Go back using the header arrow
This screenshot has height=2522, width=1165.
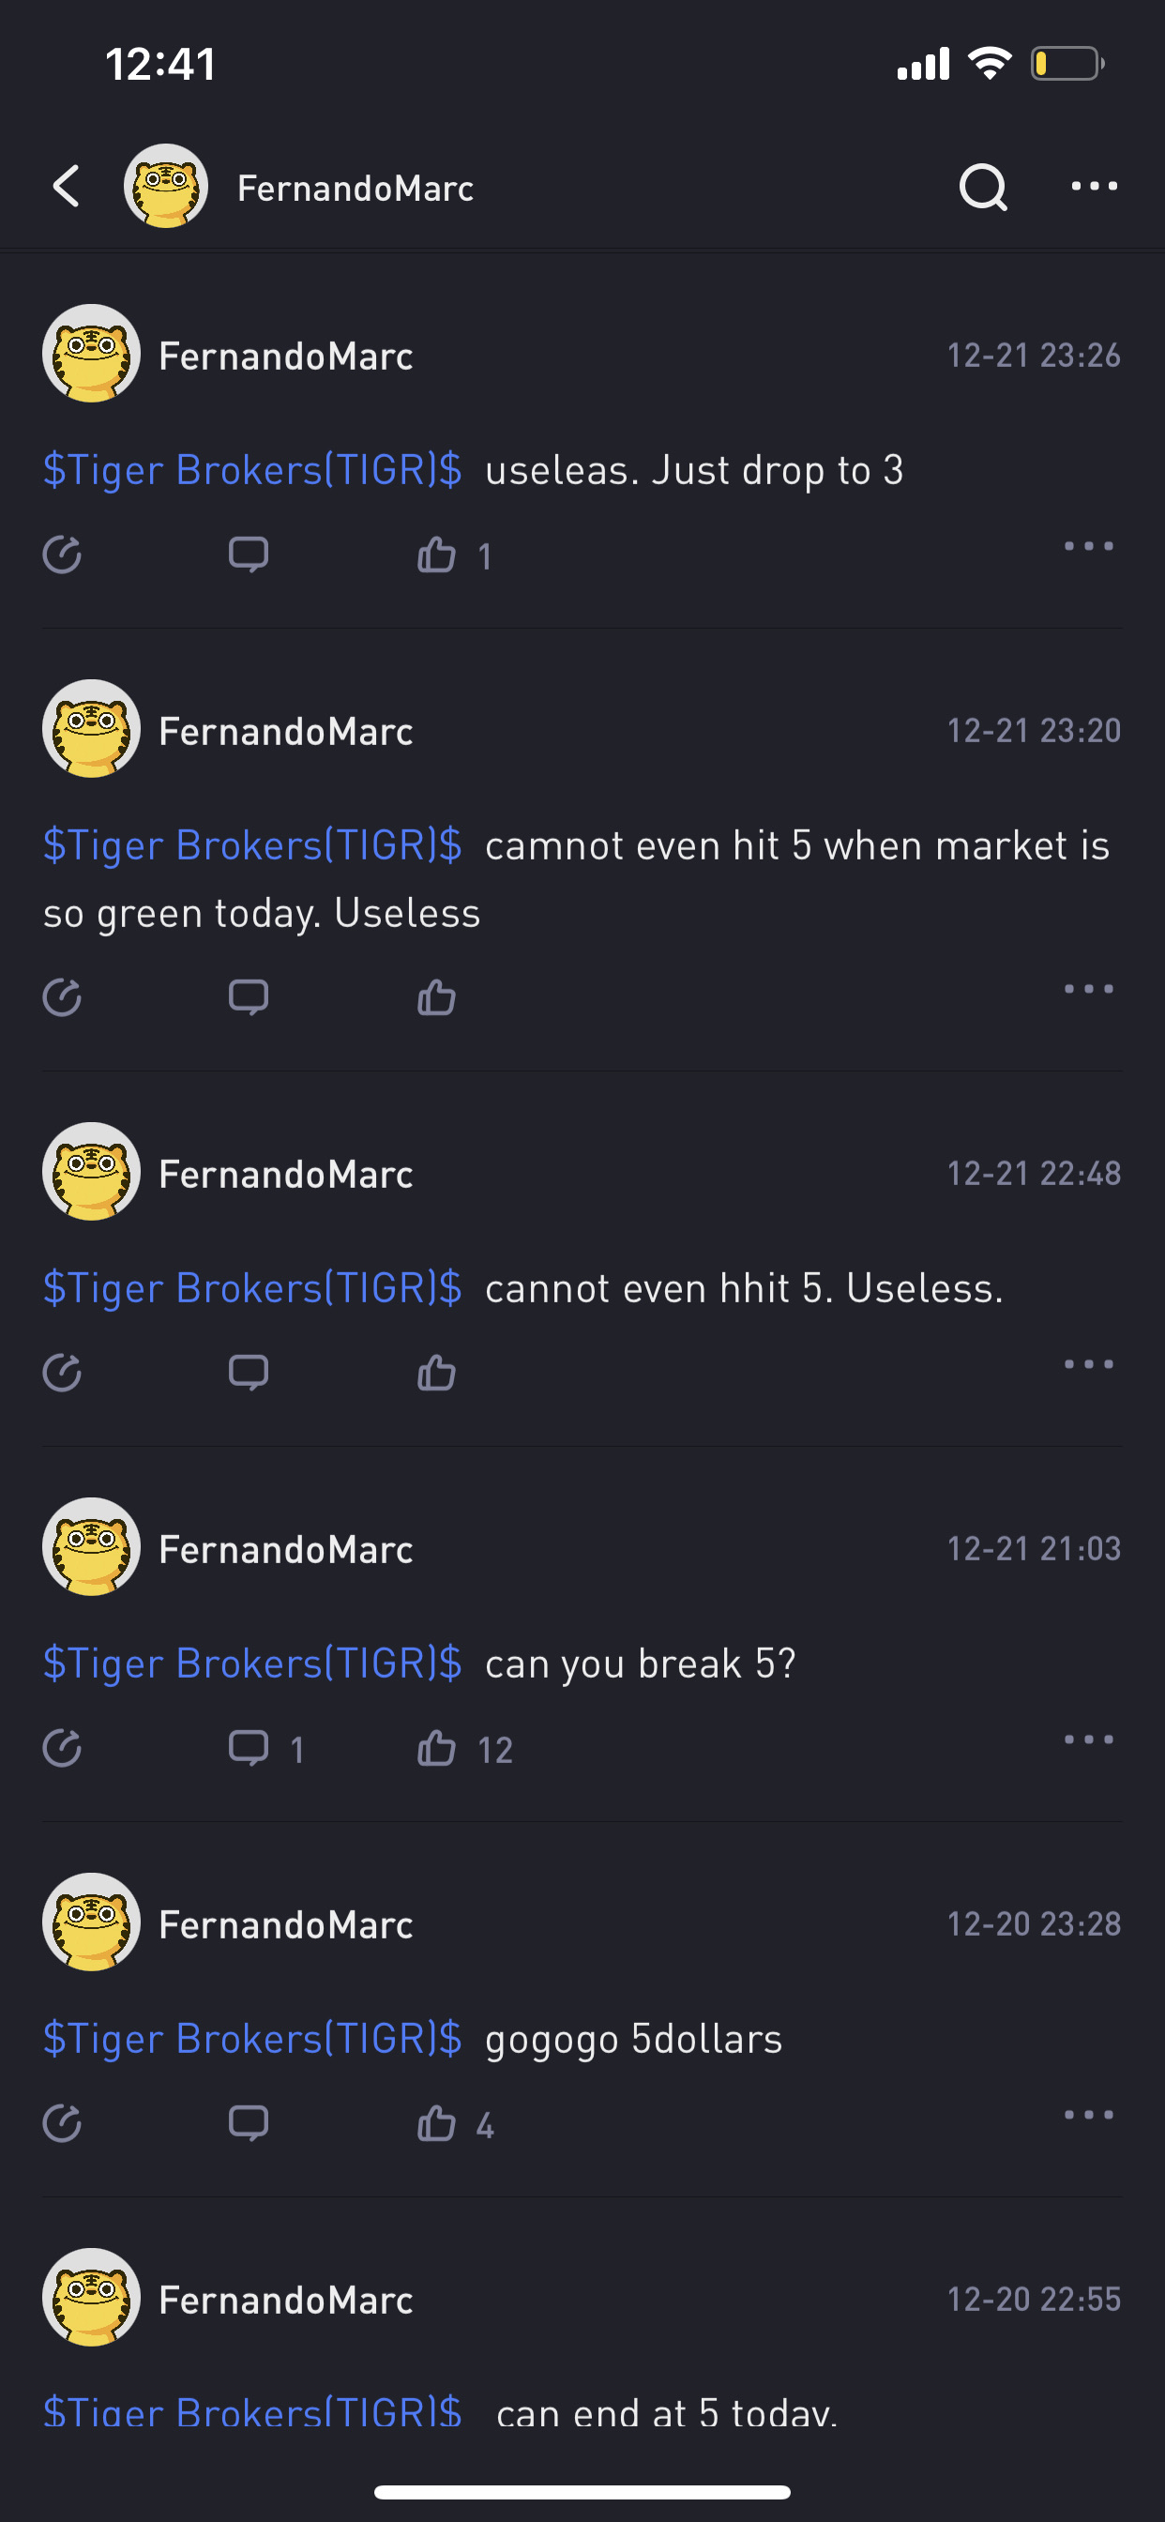(x=67, y=186)
